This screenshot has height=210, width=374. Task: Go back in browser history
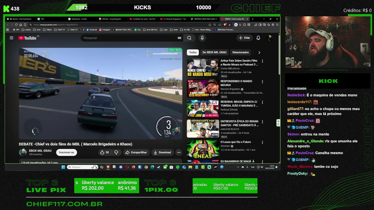8,25
